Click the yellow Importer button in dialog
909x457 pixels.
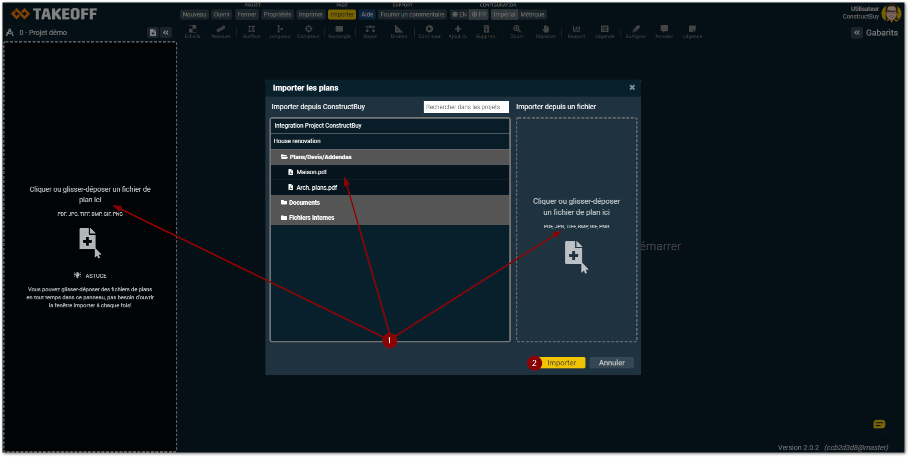pyautogui.click(x=561, y=363)
